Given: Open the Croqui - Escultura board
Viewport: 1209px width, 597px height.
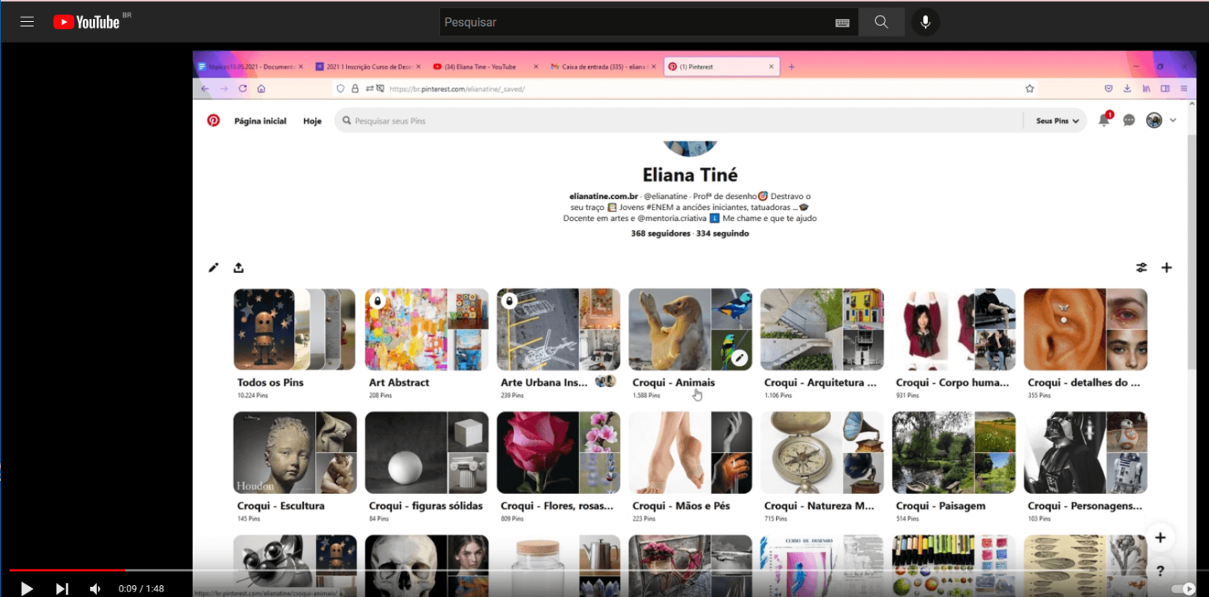Looking at the screenshot, I should 294,452.
